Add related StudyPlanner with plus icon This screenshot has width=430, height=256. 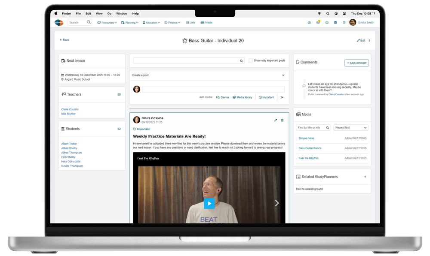[365, 177]
